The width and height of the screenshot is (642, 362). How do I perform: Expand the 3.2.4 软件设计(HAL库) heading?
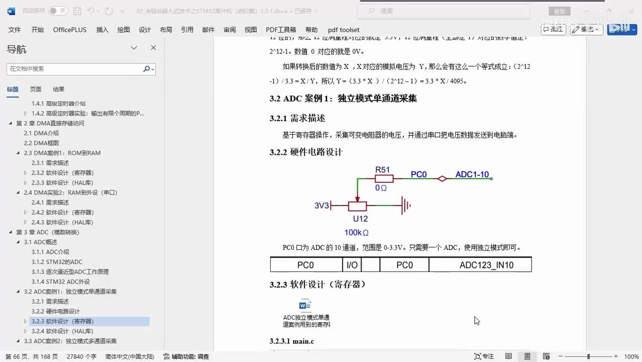point(26,331)
